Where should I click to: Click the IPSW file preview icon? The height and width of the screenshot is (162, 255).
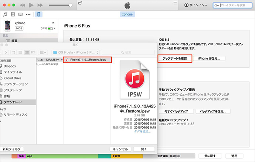coord(135,80)
